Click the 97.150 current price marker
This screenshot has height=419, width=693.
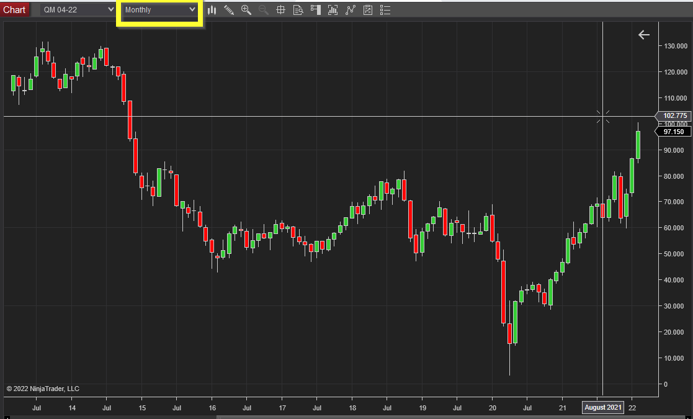click(673, 132)
